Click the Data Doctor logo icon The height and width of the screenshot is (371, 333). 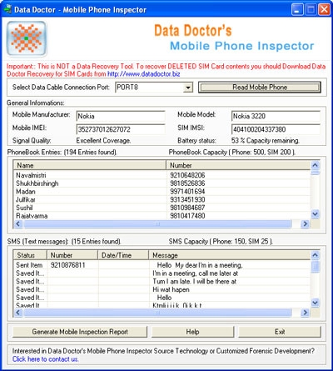[x=27, y=38]
